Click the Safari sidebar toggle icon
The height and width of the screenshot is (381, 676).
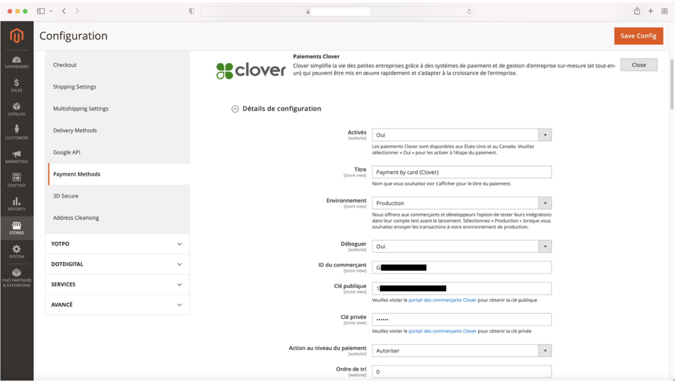(x=41, y=11)
